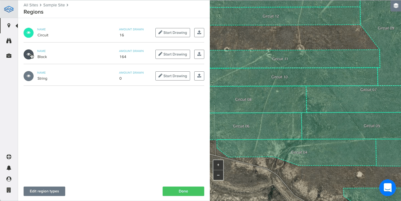Screen dimensions: 401x201
Task: Open the map layers icon
Action: click(x=396, y=6)
